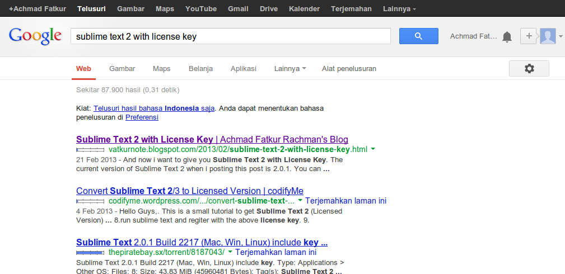The height and width of the screenshot is (274, 565).
Task: Open +Achmad Fatkur profile link
Action: [x=38, y=8]
